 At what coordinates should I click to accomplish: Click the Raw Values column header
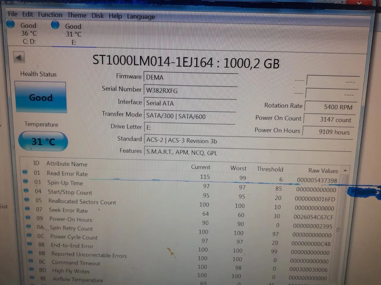[323, 171]
